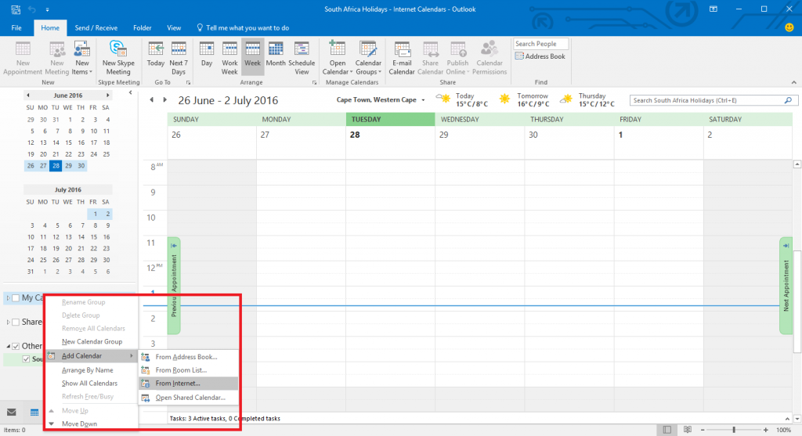Click the Share Calendar icon

430,58
